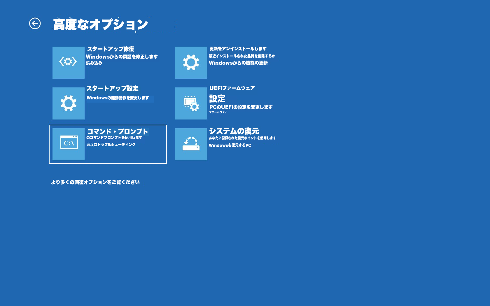Screen dimensions: 490x306
Task: Click 'Windowsからの問題を修正します' description
Action: tap(122, 57)
